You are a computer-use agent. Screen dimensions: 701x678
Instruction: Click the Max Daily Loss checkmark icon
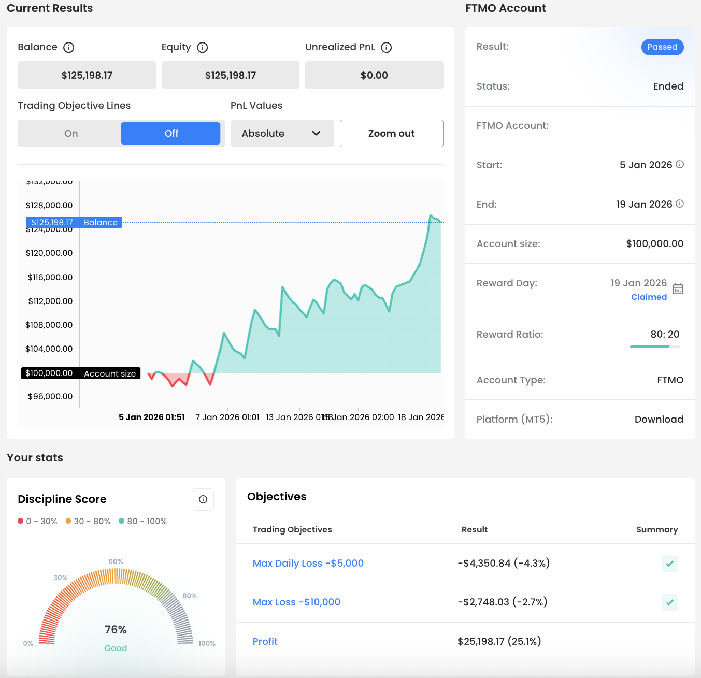pos(669,564)
